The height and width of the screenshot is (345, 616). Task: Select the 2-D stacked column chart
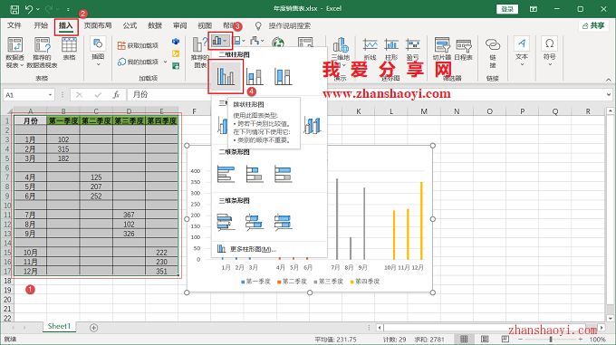coord(255,76)
